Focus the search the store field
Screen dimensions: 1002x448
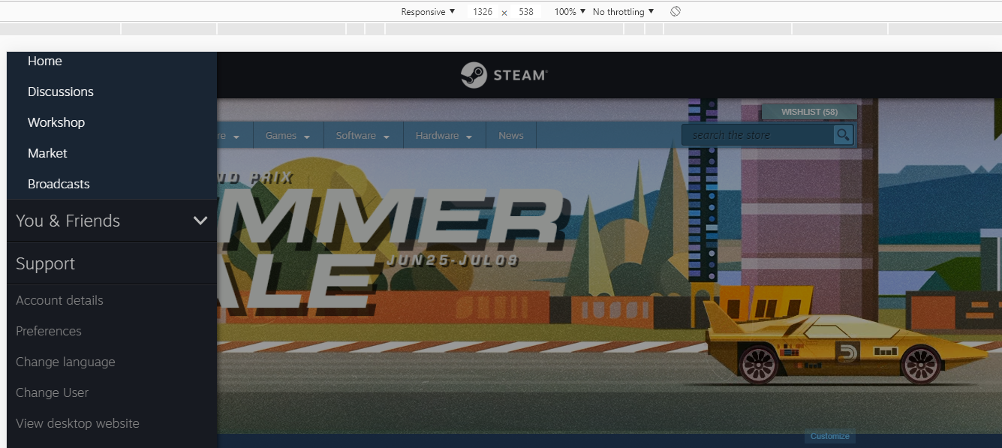(758, 135)
